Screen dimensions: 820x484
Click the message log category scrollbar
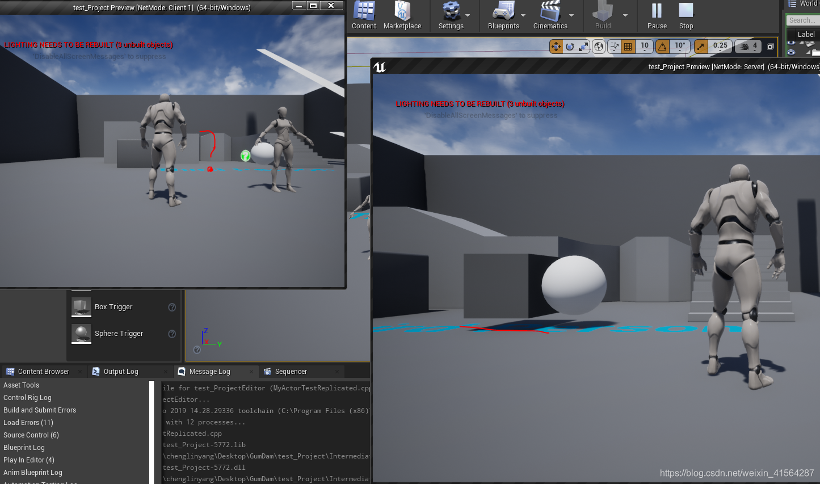(x=152, y=432)
